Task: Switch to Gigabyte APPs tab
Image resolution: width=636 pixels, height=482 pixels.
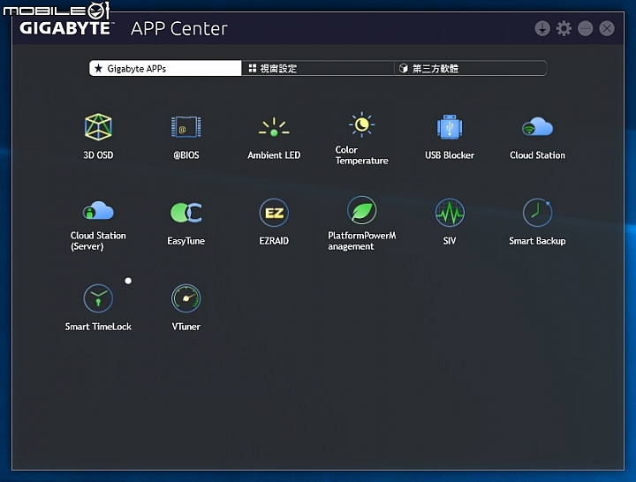Action: pyautogui.click(x=165, y=68)
